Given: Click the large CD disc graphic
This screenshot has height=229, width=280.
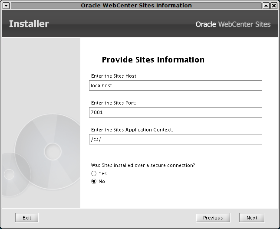Looking at the screenshot, I should 47,151.
